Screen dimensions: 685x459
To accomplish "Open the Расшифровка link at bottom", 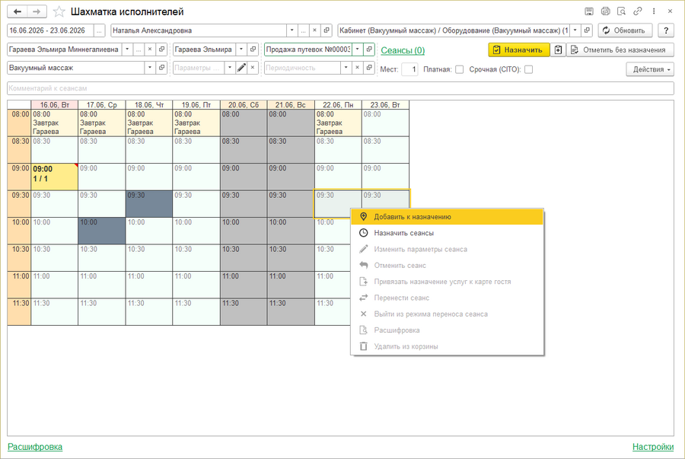I will (x=35, y=447).
